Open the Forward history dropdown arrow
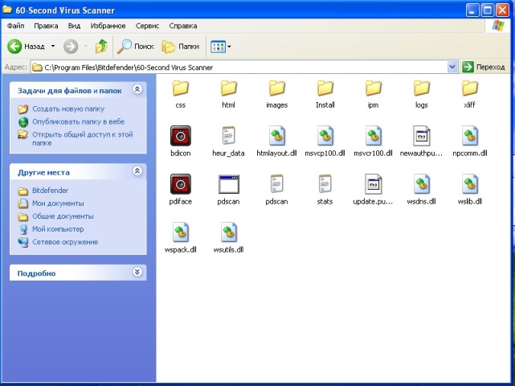The image size is (515, 386). click(86, 47)
